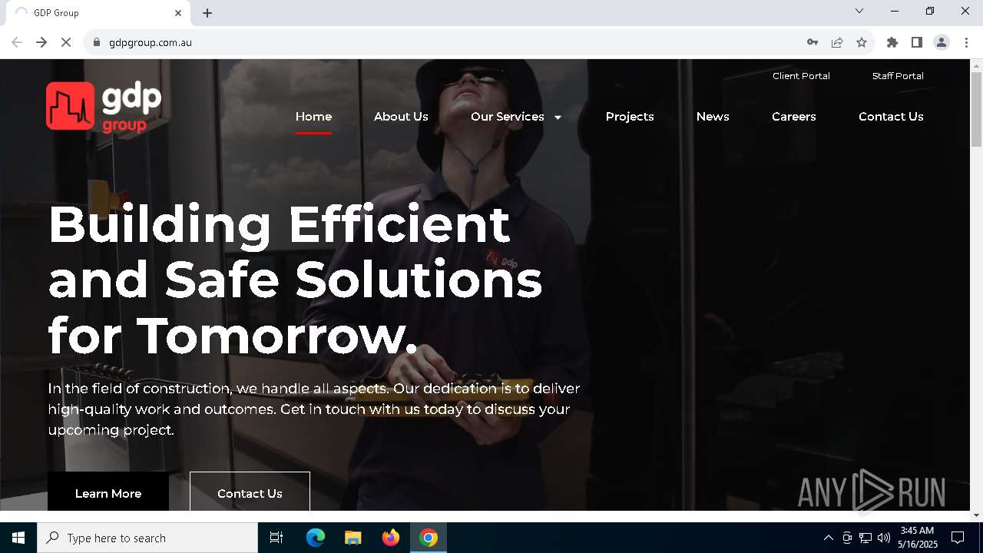This screenshot has width=983, height=553.
Task: Click the page vertical scrollbar thumb
Action: pyautogui.click(x=976, y=109)
